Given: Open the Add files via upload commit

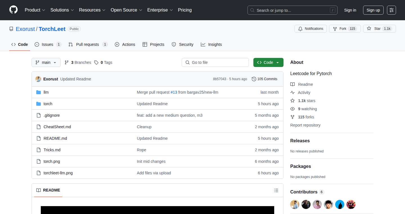Looking at the screenshot, I should coord(154,173).
